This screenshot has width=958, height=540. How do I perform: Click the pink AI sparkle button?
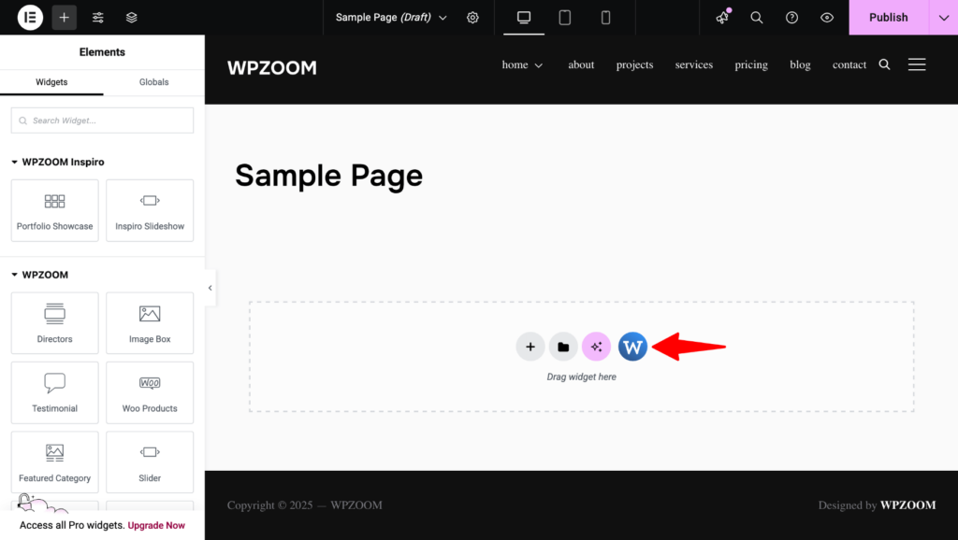pyautogui.click(x=597, y=347)
